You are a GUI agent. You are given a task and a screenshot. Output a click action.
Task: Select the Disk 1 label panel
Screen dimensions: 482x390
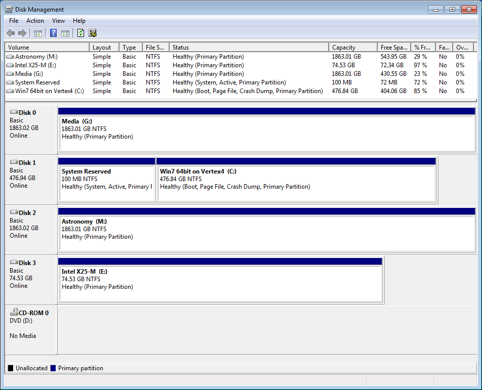click(x=31, y=180)
